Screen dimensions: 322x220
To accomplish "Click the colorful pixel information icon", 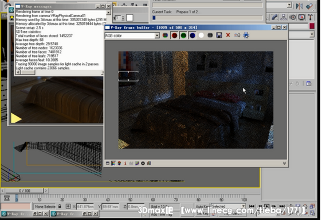I will click(x=119, y=163).
